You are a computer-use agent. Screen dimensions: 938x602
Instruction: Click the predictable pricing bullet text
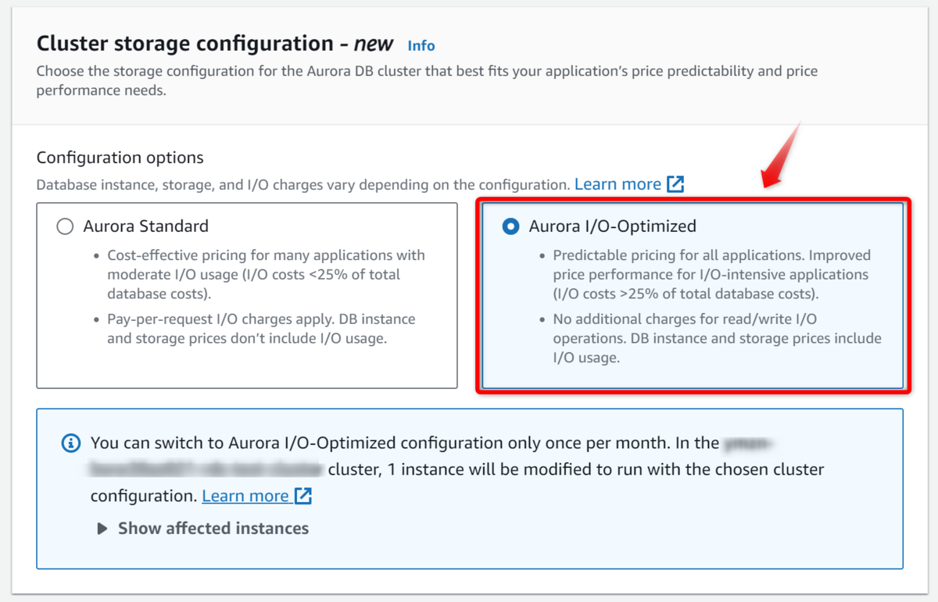tap(711, 273)
